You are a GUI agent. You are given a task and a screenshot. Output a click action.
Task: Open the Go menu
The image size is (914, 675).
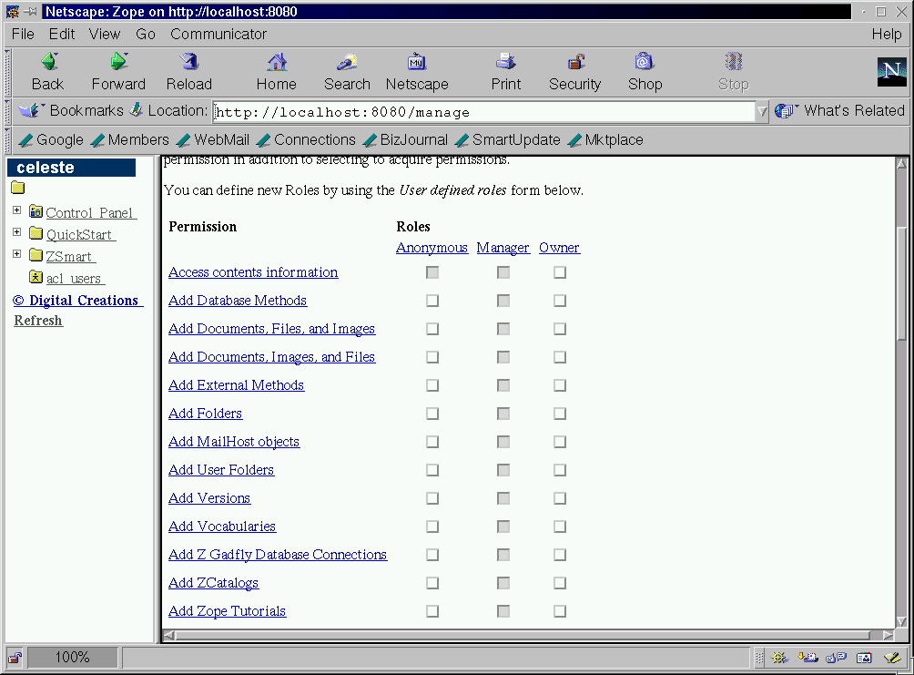point(146,34)
